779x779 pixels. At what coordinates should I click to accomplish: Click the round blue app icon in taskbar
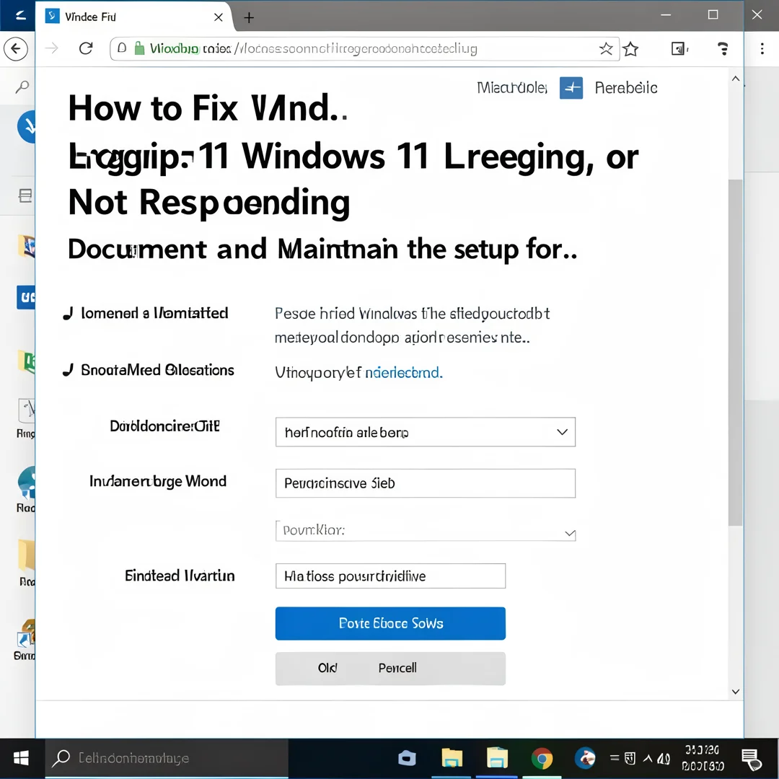(585, 759)
